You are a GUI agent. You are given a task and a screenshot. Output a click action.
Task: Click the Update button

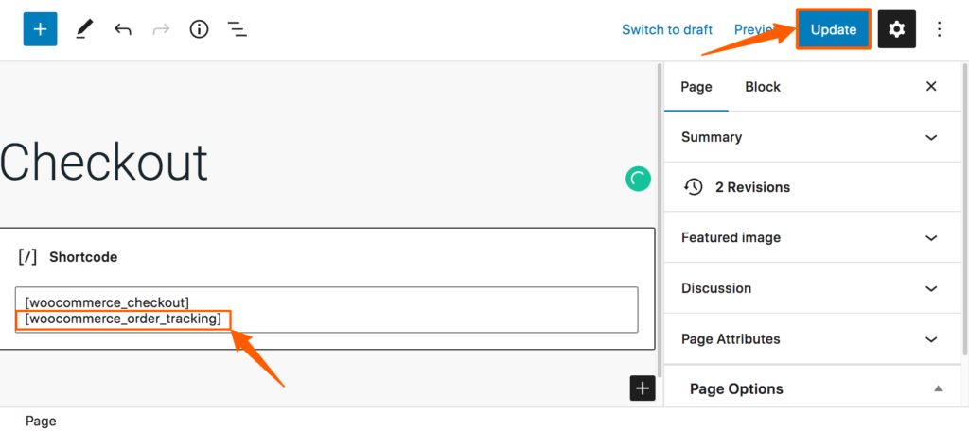point(834,29)
